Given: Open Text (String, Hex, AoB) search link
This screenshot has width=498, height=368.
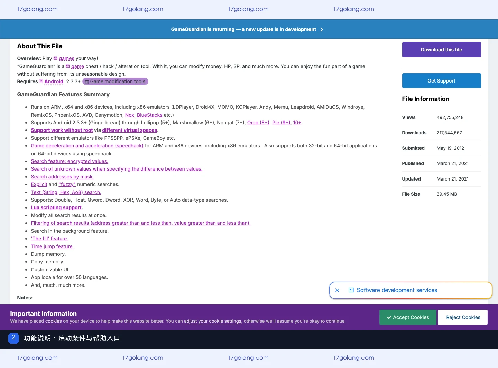Looking at the screenshot, I should pyautogui.click(x=66, y=192).
